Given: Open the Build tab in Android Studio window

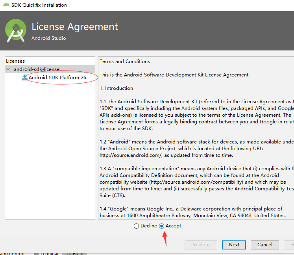Looking at the screenshot, I should point(75,253).
